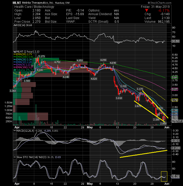Click the EPS value -15.69
Image resolution: width=183 pixels, height=186 pixels.
click(79, 14)
